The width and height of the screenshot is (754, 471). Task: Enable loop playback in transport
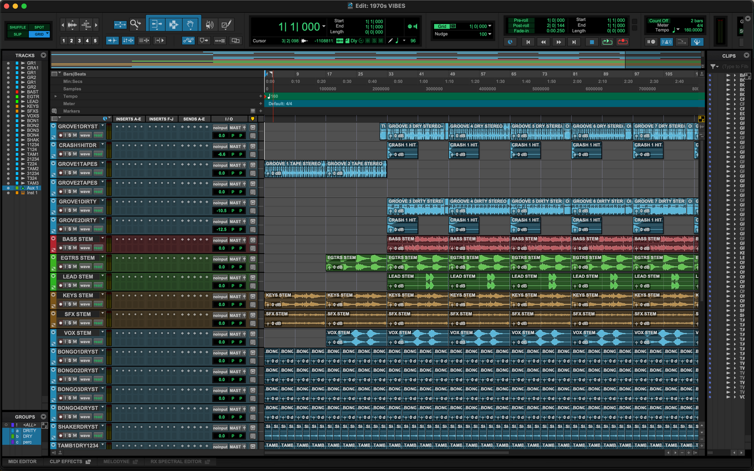[x=607, y=42]
